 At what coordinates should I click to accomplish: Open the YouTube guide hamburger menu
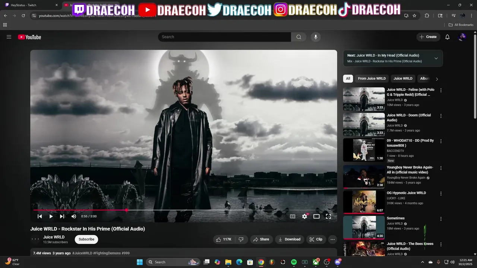9,37
